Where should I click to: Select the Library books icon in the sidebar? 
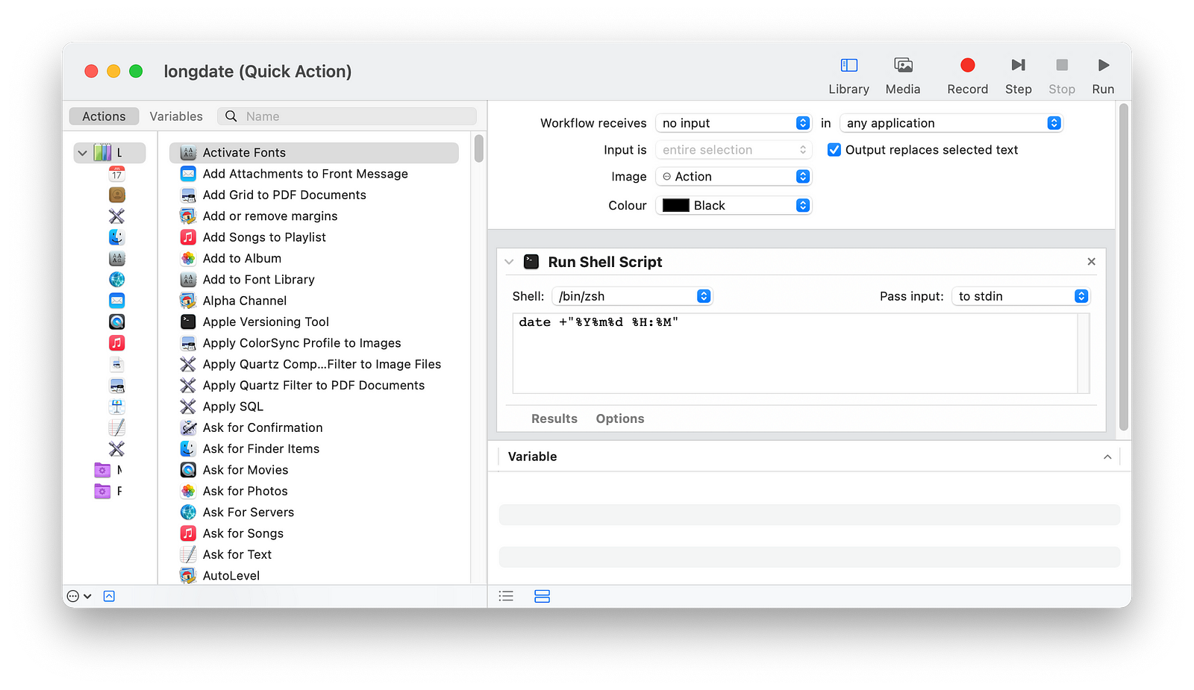point(102,153)
